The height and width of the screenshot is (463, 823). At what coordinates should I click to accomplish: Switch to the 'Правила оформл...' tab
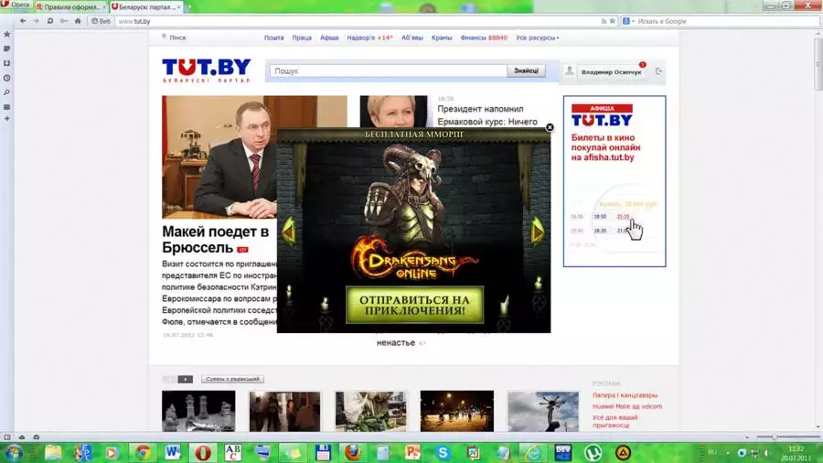pyautogui.click(x=70, y=6)
